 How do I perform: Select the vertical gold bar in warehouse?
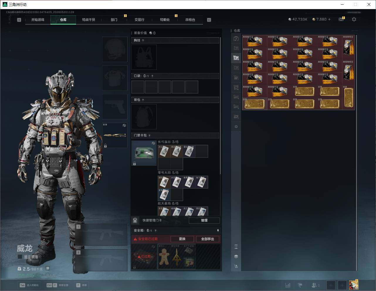click(x=349, y=98)
